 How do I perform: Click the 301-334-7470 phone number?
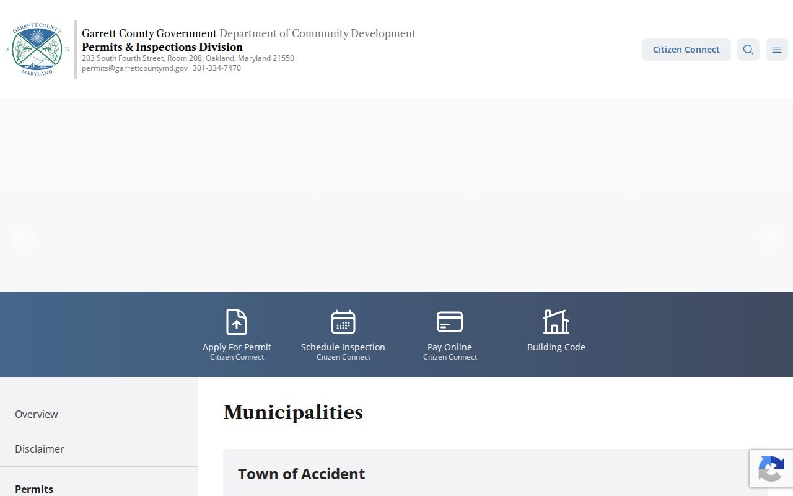click(x=217, y=68)
